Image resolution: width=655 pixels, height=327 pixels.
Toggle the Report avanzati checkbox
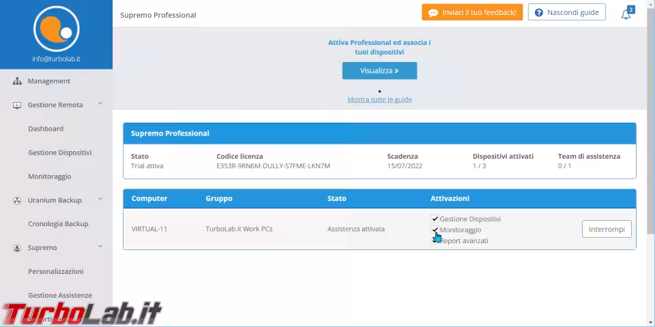coord(435,240)
